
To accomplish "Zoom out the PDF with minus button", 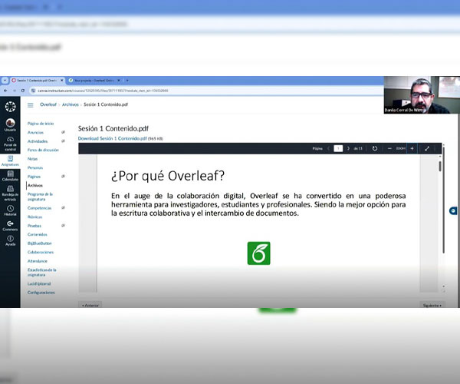I will coord(389,148).
